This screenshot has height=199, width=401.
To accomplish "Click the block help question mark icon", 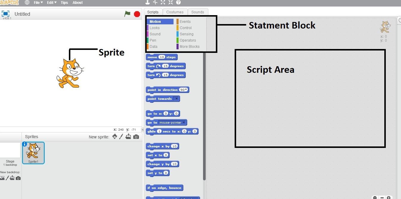I will (x=178, y=2).
